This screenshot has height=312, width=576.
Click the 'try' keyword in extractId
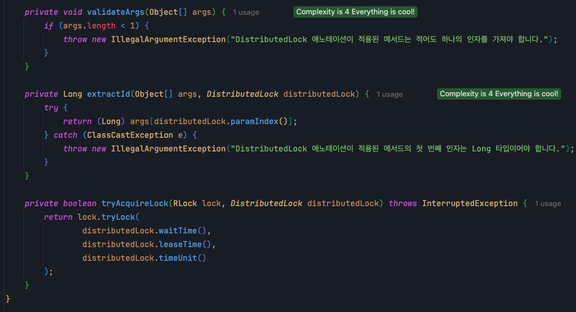(51, 108)
